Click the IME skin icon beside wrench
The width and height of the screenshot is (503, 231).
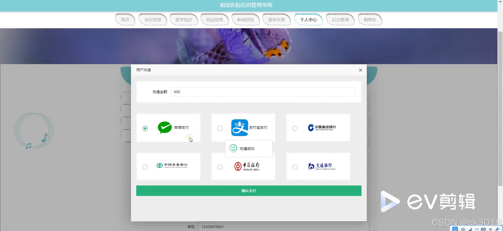click(490, 229)
